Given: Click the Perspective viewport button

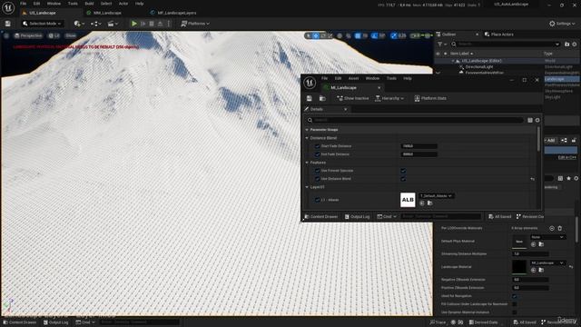Looking at the screenshot, I should pyautogui.click(x=28, y=35).
